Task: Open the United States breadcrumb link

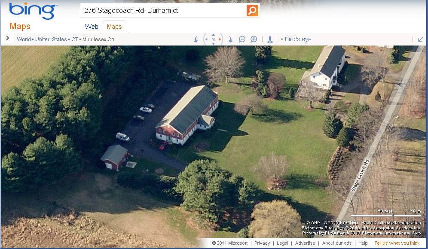Action: 51,39
